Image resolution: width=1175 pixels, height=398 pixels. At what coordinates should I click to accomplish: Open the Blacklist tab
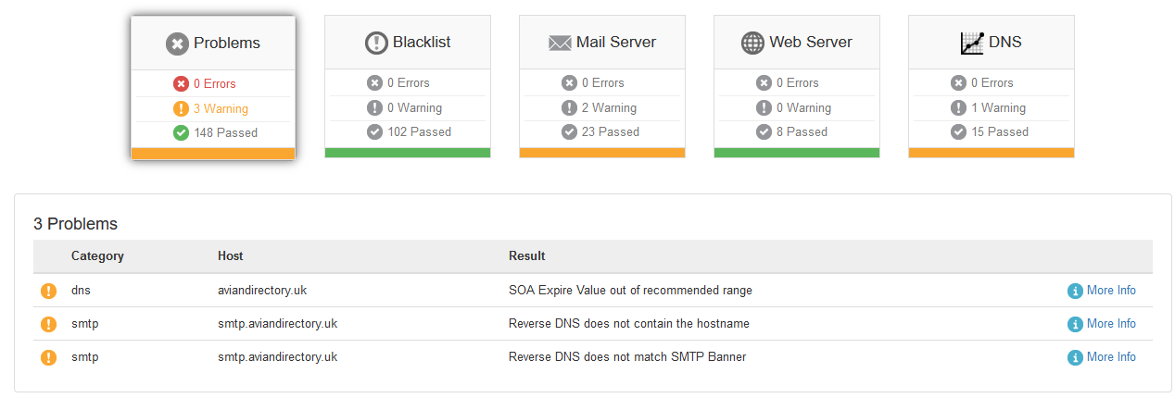[422, 43]
